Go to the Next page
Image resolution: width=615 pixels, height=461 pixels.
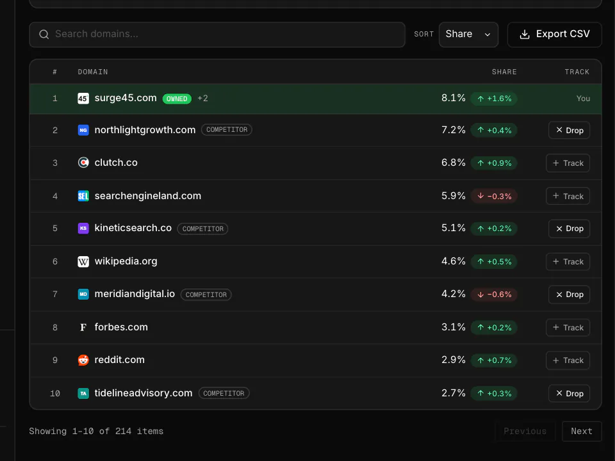click(x=582, y=431)
